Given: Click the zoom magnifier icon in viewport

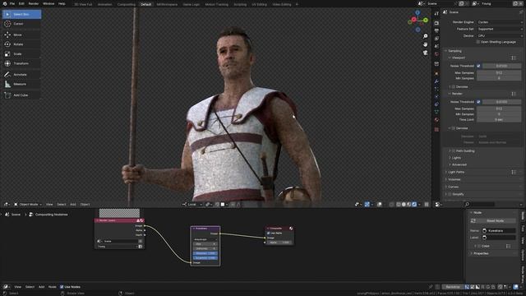Looking at the screenshot, I should [426, 36].
